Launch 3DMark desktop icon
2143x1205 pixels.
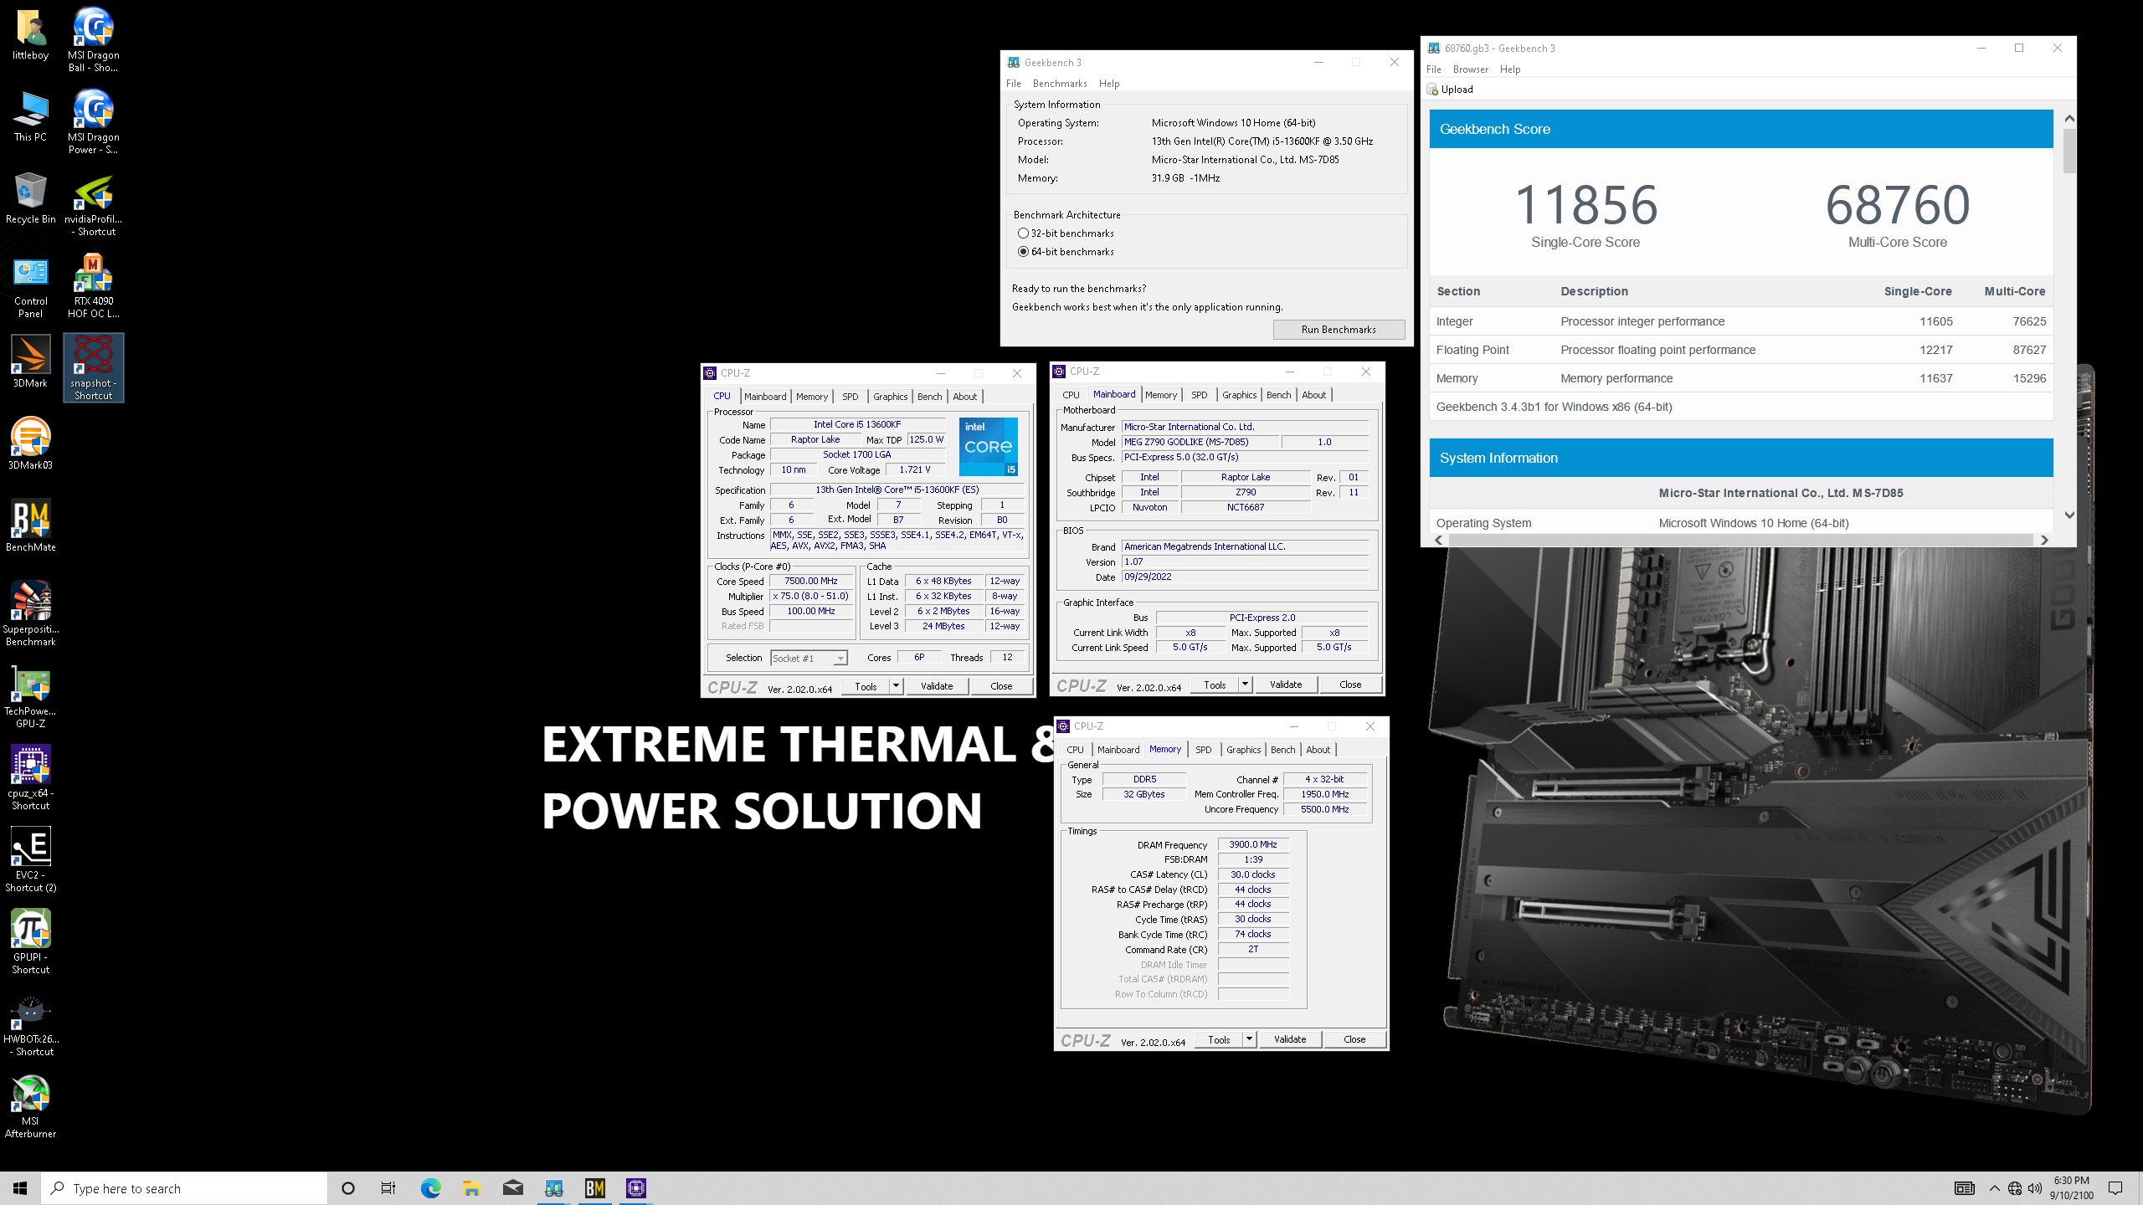[x=31, y=361]
